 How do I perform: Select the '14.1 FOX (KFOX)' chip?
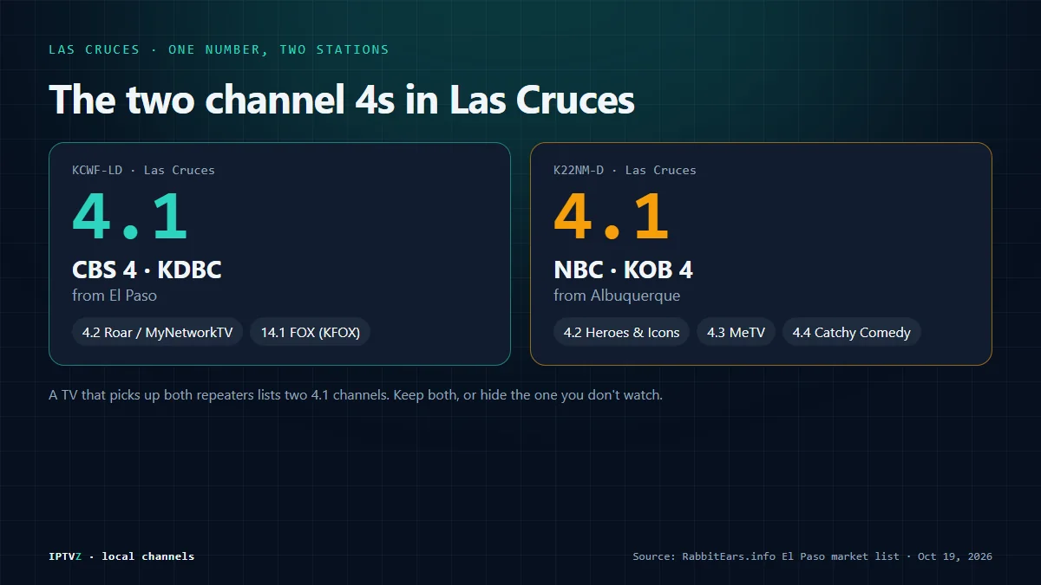311,332
